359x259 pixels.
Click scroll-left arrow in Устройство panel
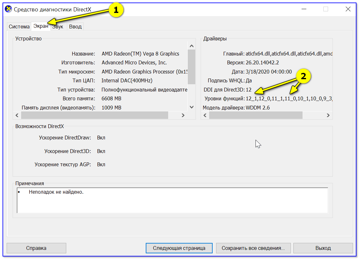[17, 115]
